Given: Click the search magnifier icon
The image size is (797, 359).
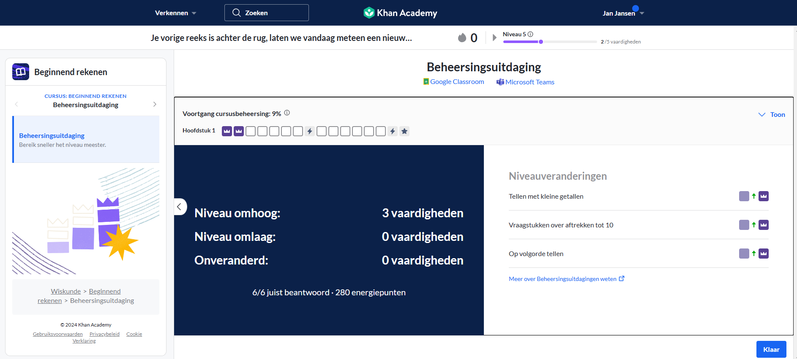Looking at the screenshot, I should point(237,13).
